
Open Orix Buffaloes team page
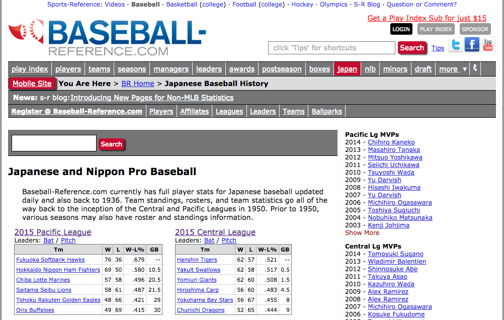click(x=35, y=310)
